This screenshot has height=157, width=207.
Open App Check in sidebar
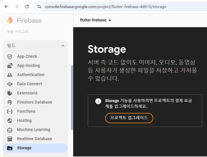coord(35,56)
